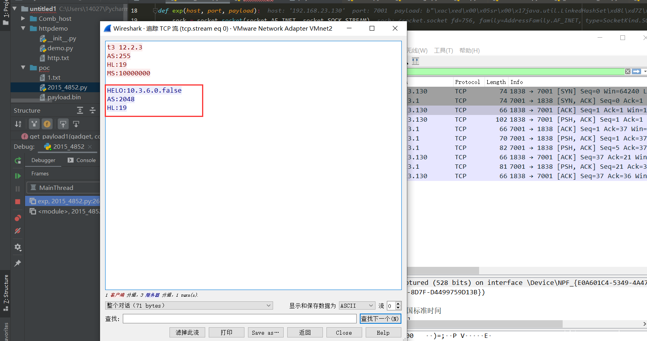The image size is (647, 341).
Task: Open __init__.py in project tree
Action: click(58, 38)
